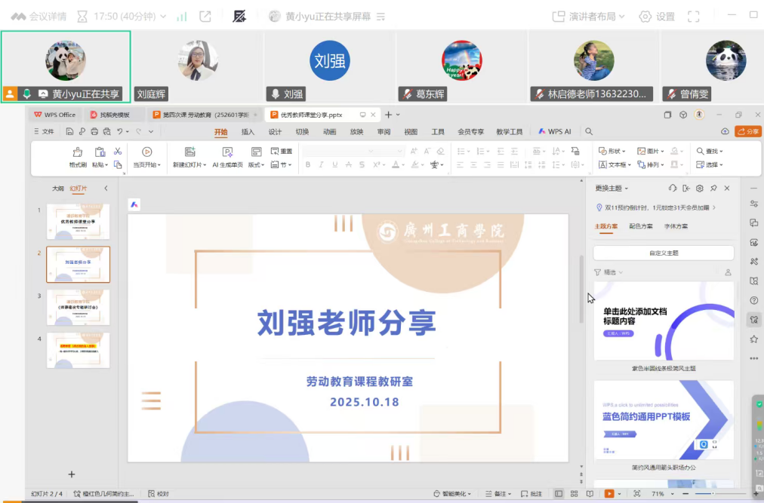Viewport: 764px width, 503px height.
Task: Click the orange 分享 share button
Action: (748, 131)
